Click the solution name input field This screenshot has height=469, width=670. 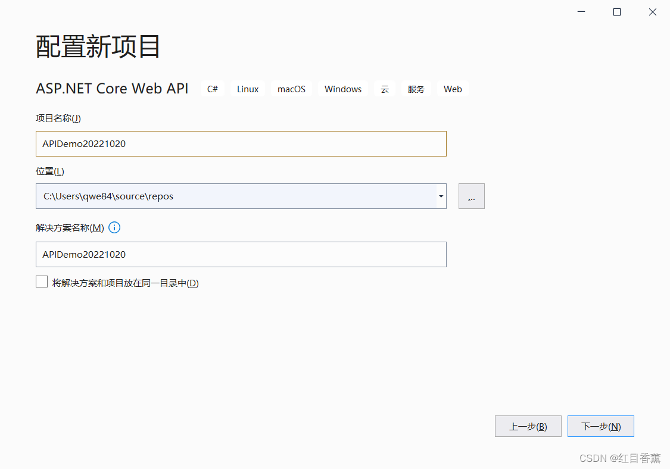[x=241, y=255]
